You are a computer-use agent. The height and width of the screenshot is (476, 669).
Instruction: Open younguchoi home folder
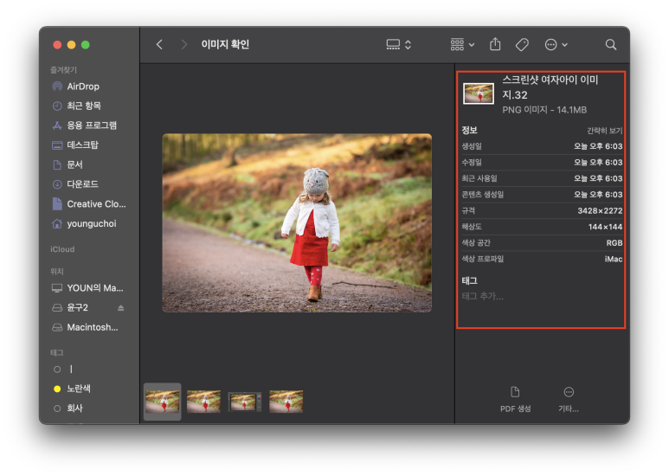[x=84, y=223]
